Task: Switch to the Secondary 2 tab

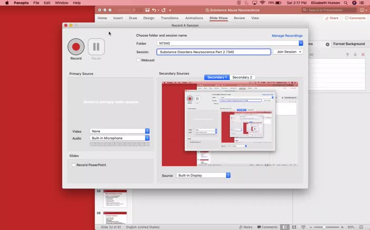Action: click(x=242, y=77)
